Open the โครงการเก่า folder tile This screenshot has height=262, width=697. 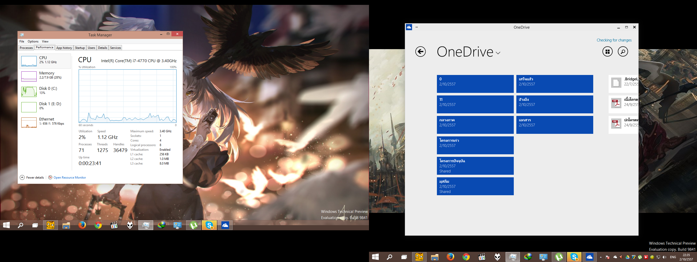click(475, 145)
